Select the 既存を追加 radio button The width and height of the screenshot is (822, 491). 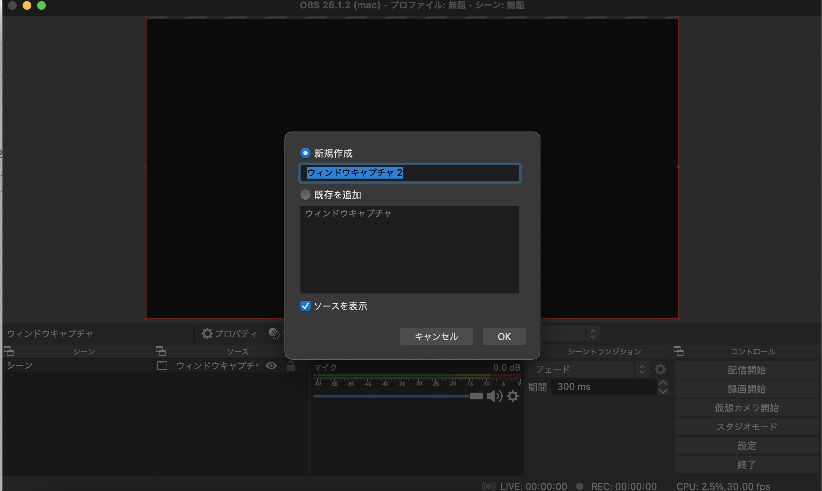305,195
